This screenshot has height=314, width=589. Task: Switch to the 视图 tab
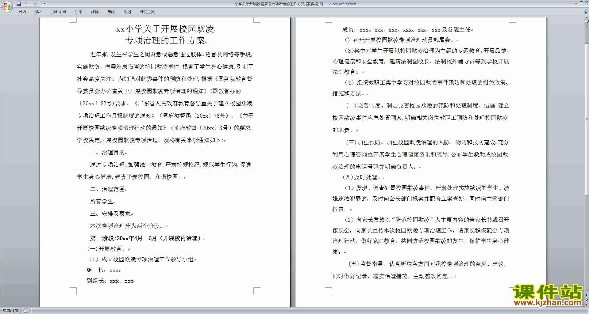coord(127,12)
